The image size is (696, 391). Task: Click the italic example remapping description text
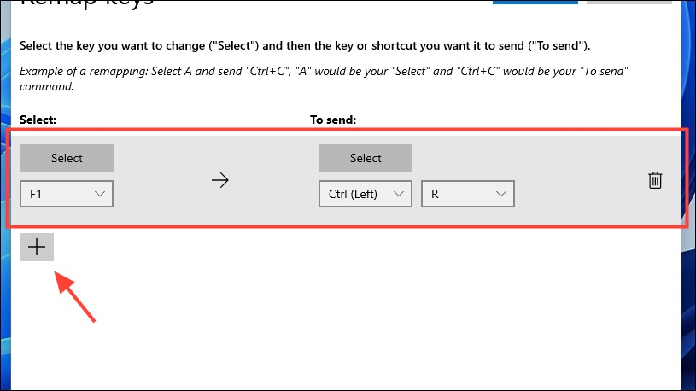(x=324, y=79)
